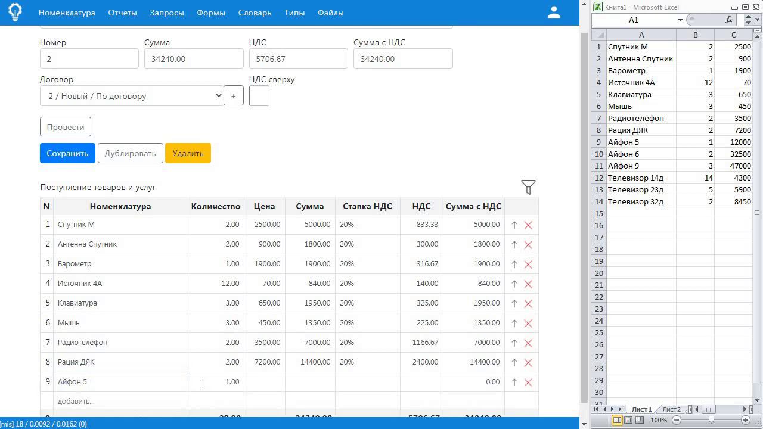Viewport: 763px width, 429px height.
Task: Click the Сохранить button
Action: coord(67,153)
